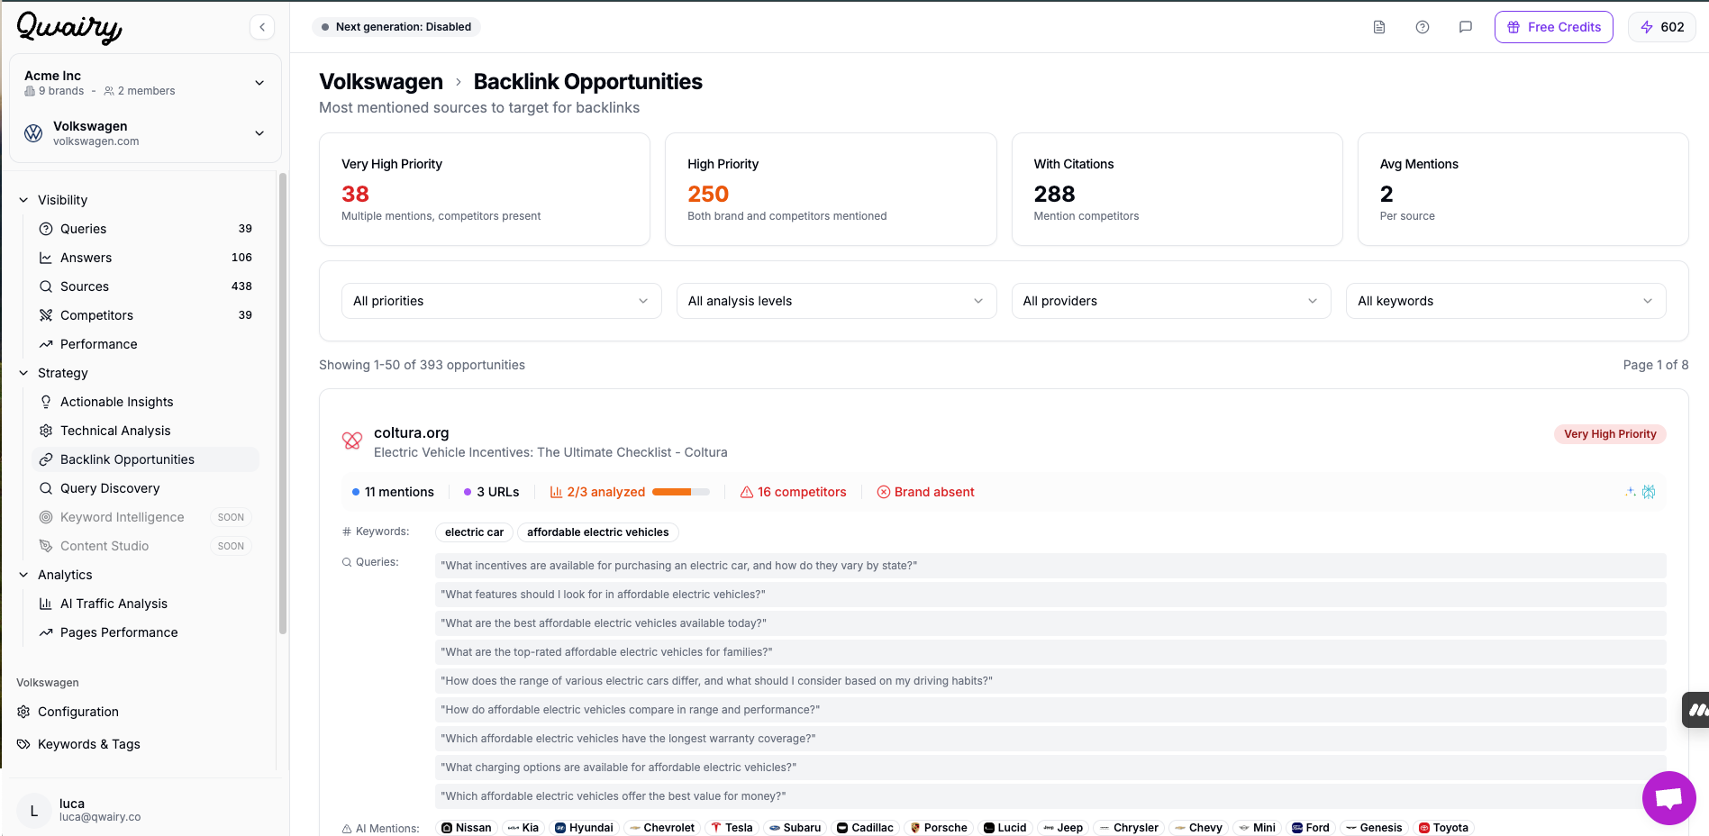Collapse the Analytics section

coord(23,575)
